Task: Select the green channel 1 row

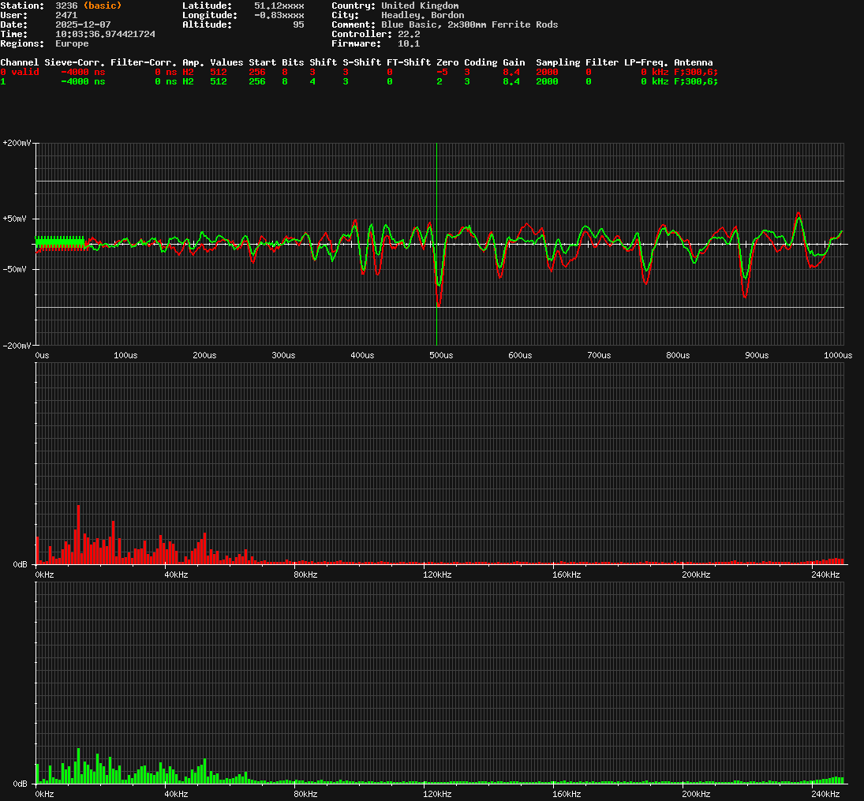Action: click(4, 81)
